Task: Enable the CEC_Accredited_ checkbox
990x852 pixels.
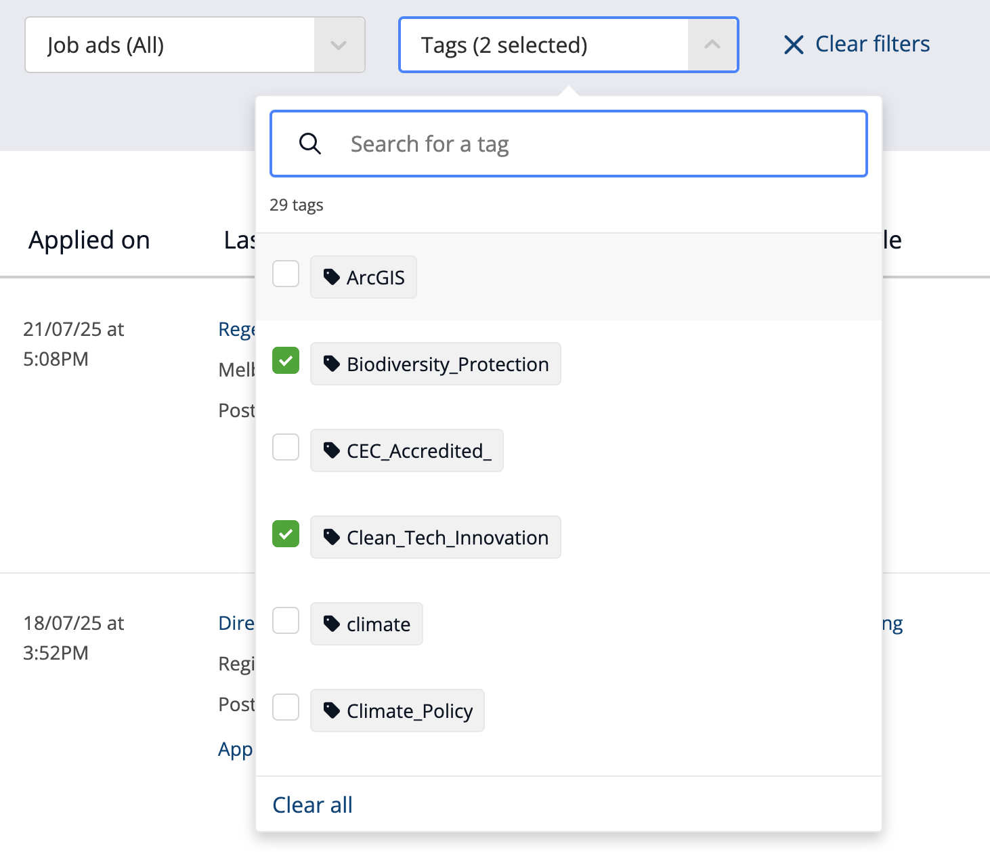Action: tap(286, 447)
